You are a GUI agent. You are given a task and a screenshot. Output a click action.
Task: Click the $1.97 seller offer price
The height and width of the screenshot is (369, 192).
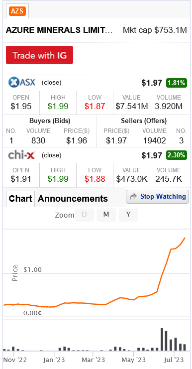click(x=116, y=141)
